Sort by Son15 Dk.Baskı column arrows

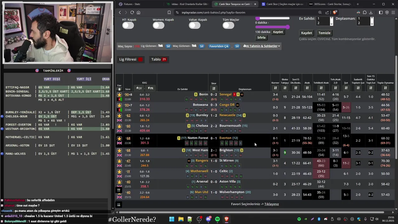pyautogui.click(x=296, y=88)
